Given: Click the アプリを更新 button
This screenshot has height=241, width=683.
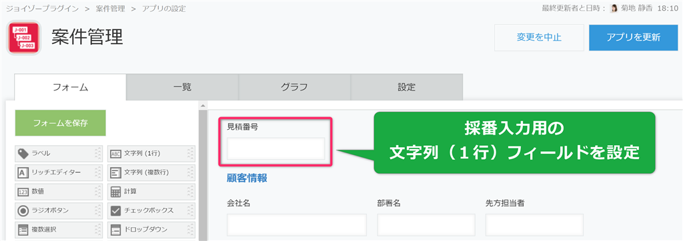Looking at the screenshot, I should [634, 37].
